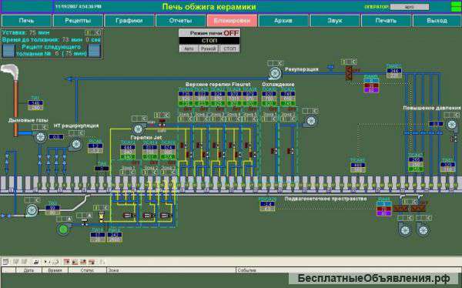Click the blue previous-recipe button left of Рецепт

click(x=8, y=51)
